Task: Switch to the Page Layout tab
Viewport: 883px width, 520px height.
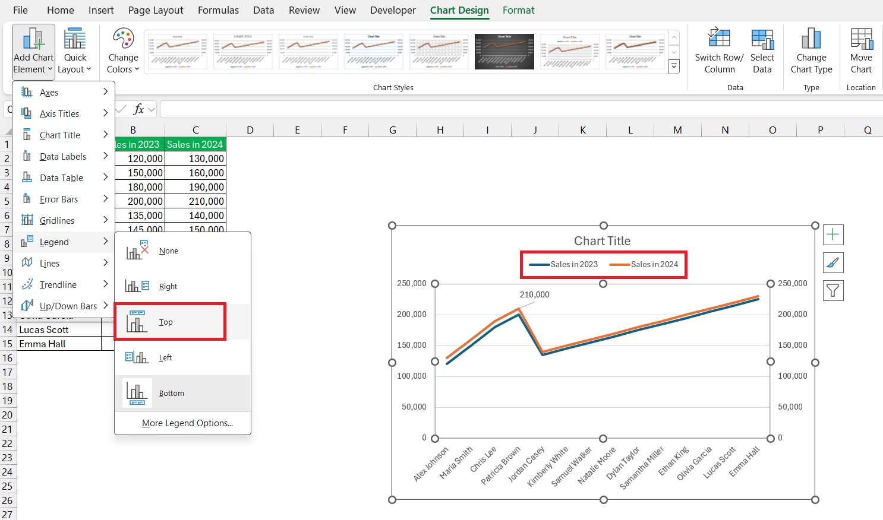Action: pos(156,10)
